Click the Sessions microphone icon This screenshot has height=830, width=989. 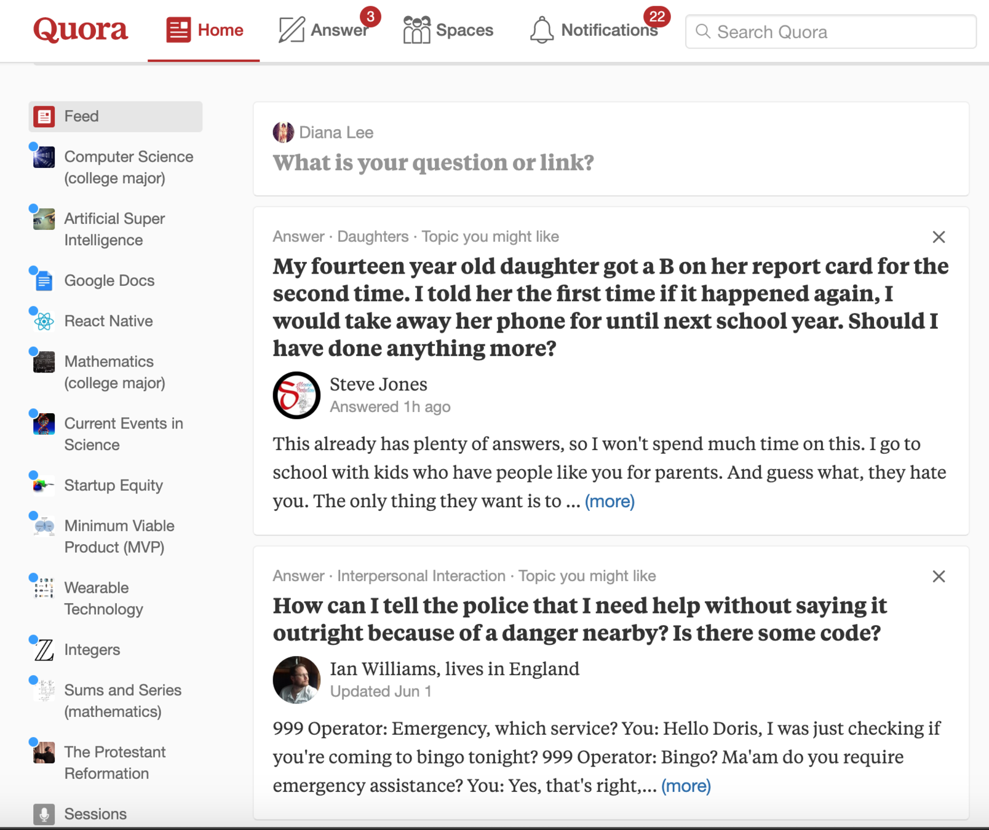(44, 814)
